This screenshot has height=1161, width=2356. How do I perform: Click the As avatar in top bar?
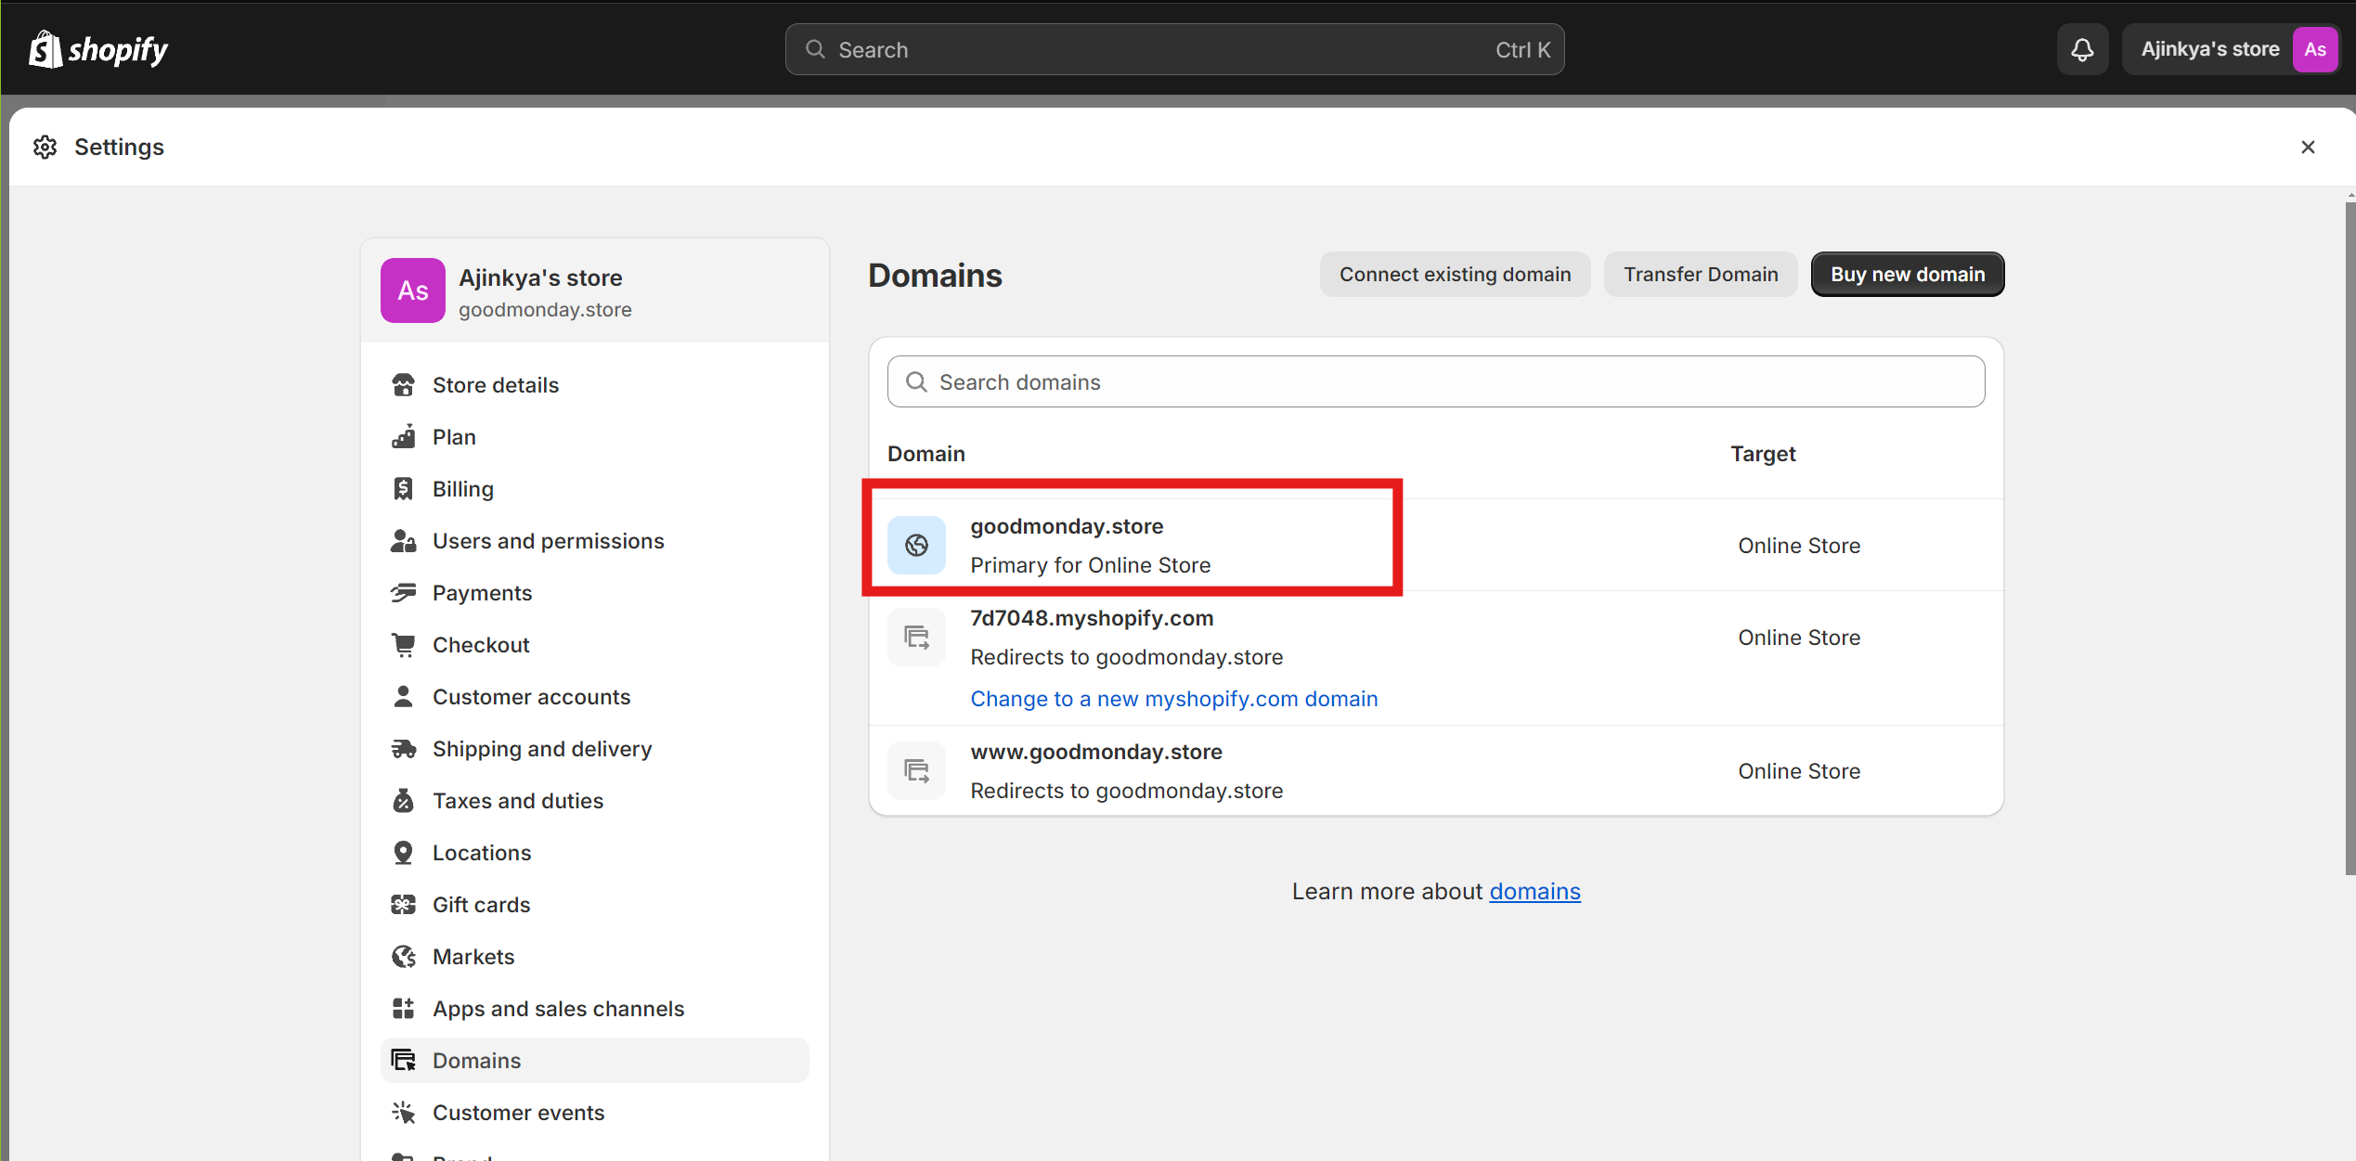[x=2315, y=49]
